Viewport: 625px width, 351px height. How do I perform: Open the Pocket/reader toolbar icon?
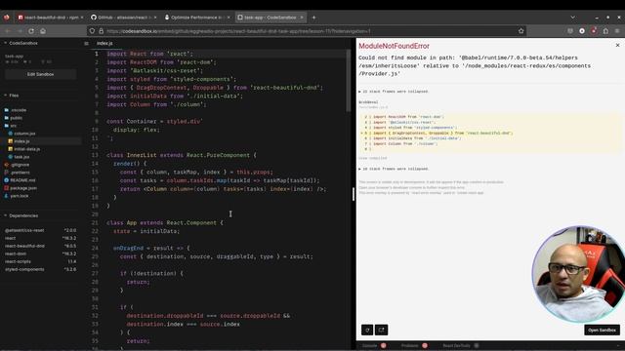(570, 31)
